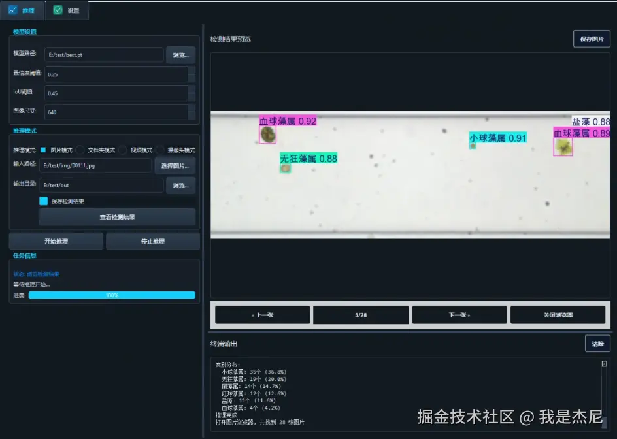
Task: Switch to the 设置 tab
Action: [67, 10]
